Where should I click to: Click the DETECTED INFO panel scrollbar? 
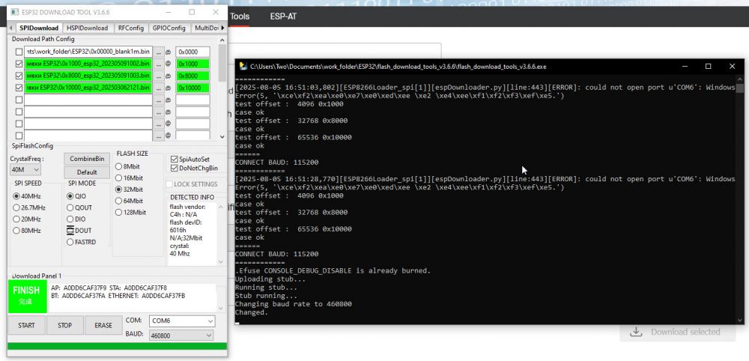pos(220,234)
